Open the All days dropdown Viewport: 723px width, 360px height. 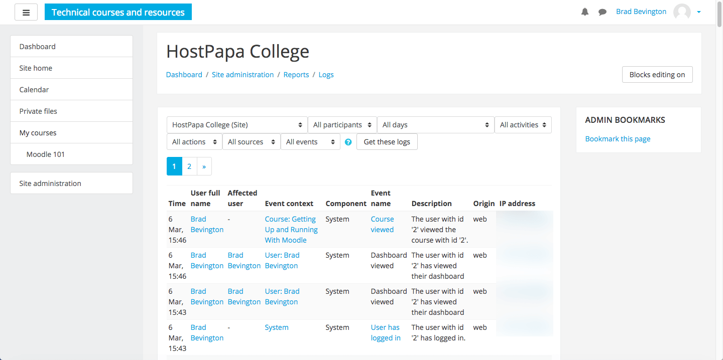click(436, 125)
